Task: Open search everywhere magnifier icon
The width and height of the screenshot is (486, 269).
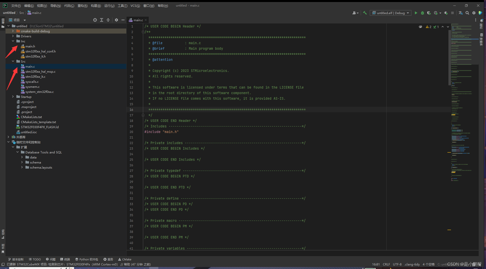Action: [x=467, y=13]
